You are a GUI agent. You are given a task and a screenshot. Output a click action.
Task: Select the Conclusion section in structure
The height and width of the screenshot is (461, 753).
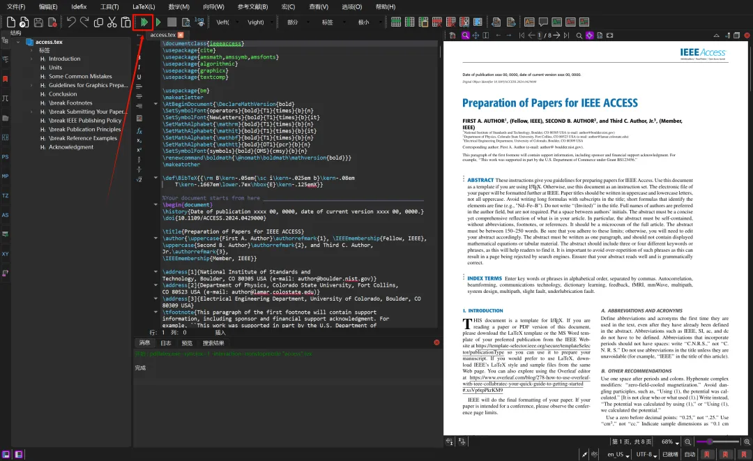pyautogui.click(x=63, y=94)
